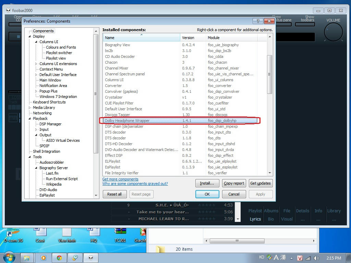
Task: Open the Library tab in foobar2000
Action: [334, 211]
